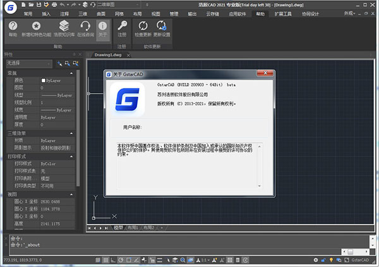Collapse the 打印样式 properties section
Image resolution: width=379 pixels, height=267 pixels.
(71, 157)
